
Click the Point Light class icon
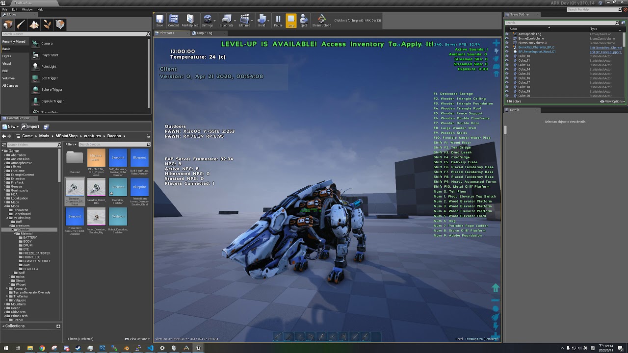tap(35, 66)
